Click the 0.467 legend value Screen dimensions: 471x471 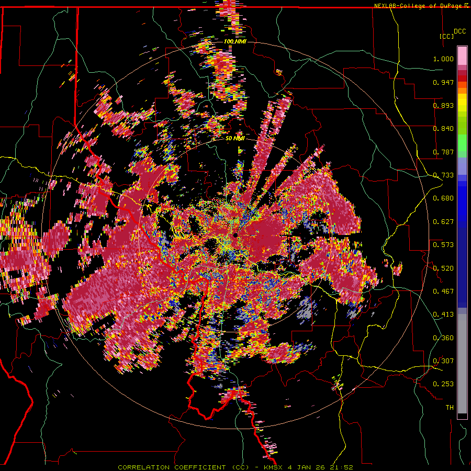tap(443, 291)
